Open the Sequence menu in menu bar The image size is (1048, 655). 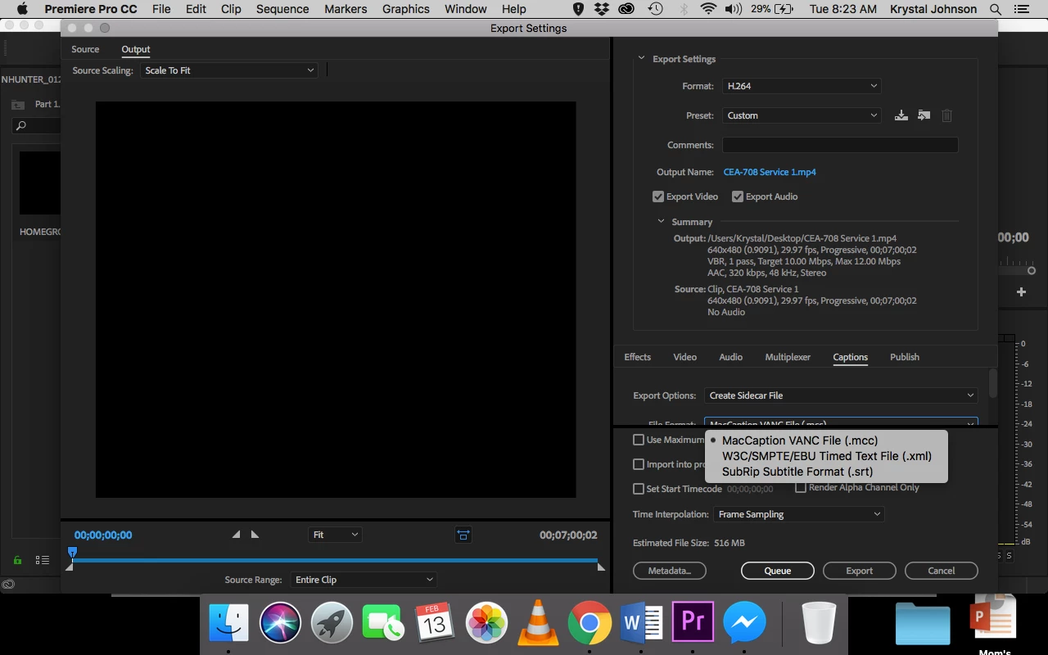point(282,9)
